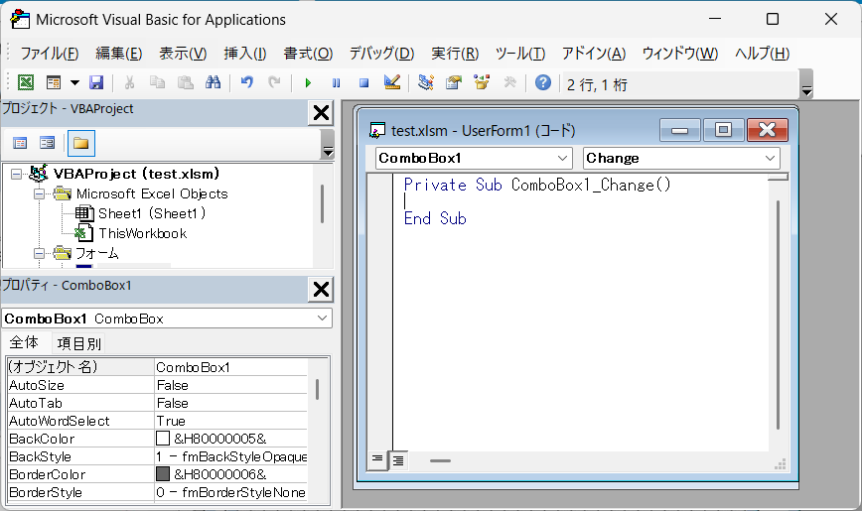The image size is (862, 511).
Task: Click the Redo arrow icon
Action: [x=274, y=83]
